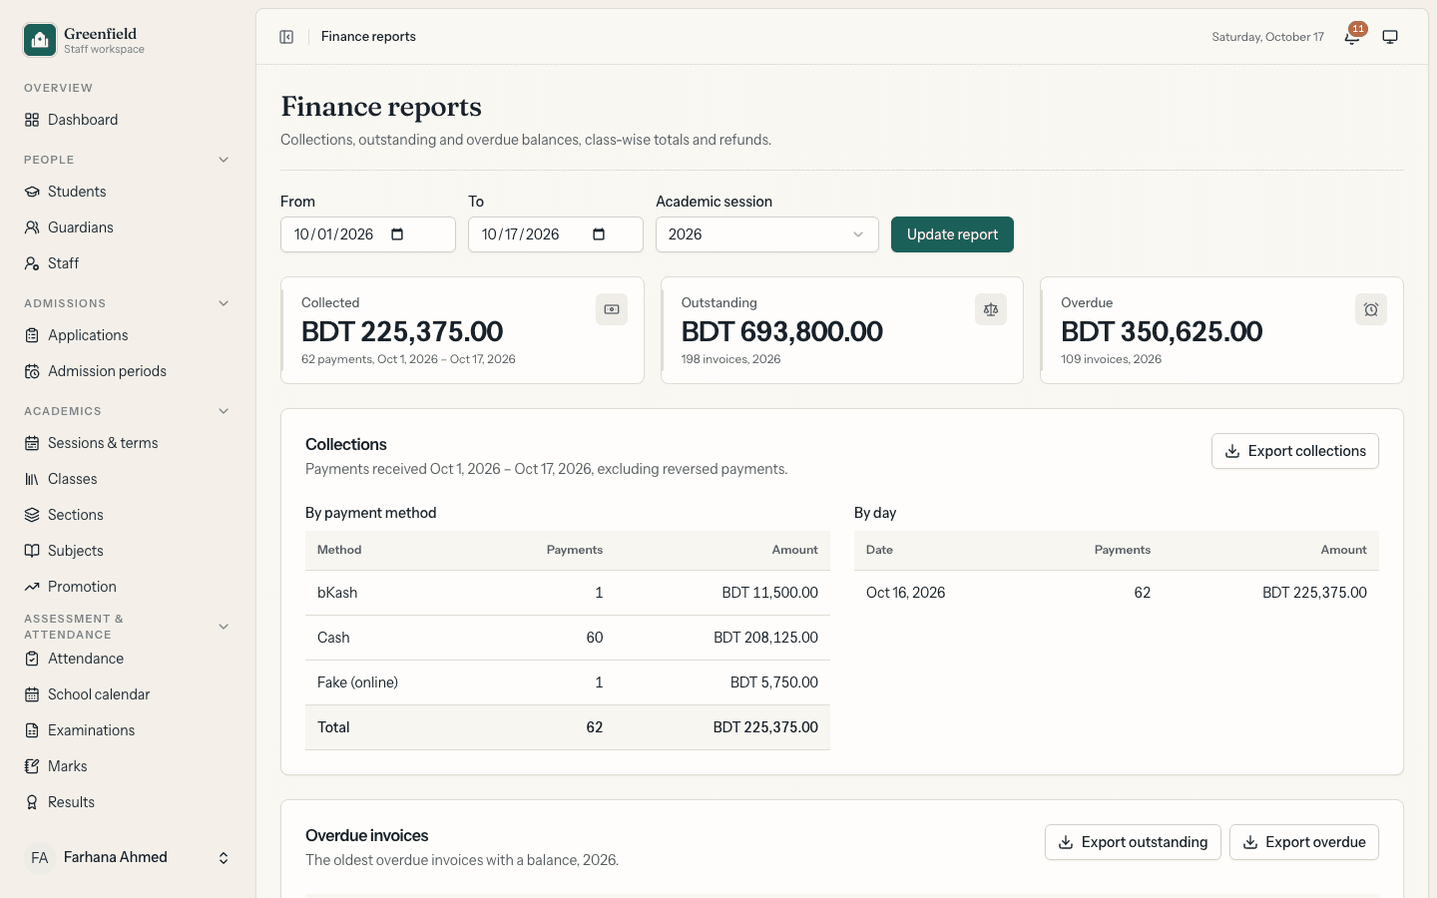Open the Farhana Ahmed account switcher
Screen dimensions: 1437x898
coord(128,858)
